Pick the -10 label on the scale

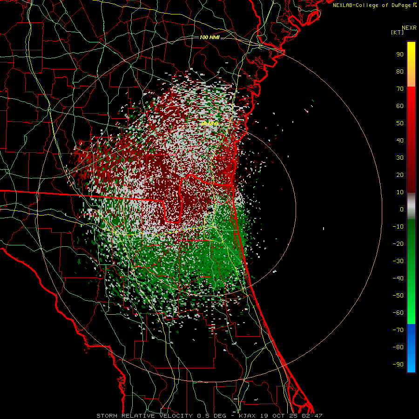398,227
